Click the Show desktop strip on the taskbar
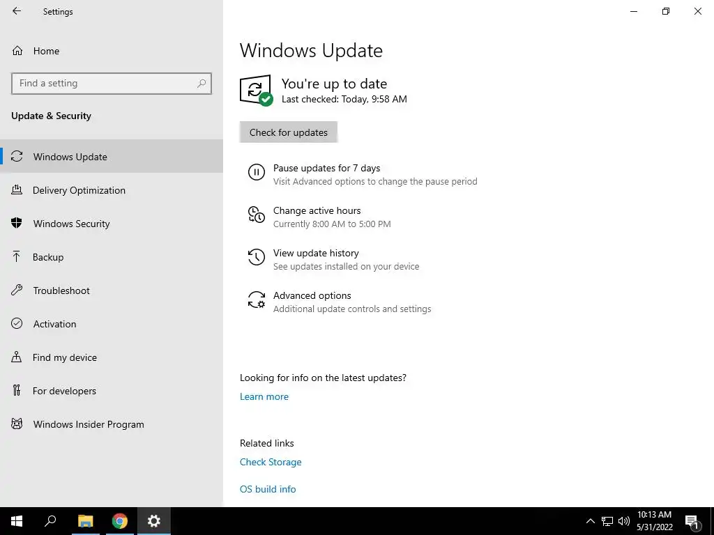This screenshot has height=535, width=714. 712,521
